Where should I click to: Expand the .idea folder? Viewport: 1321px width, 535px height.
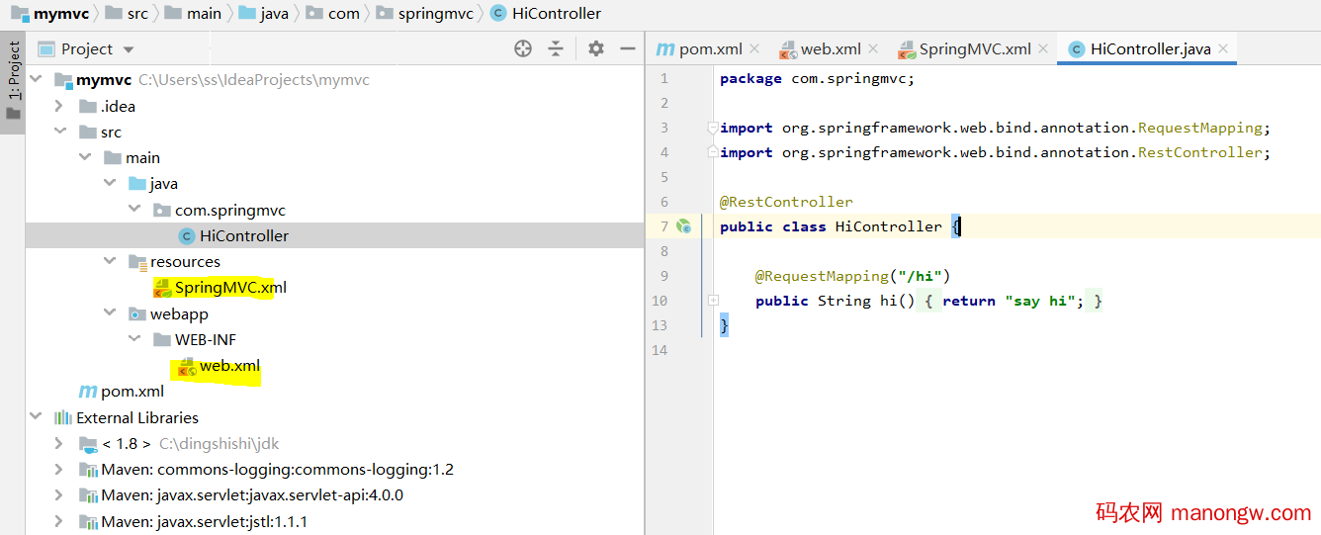(59, 106)
